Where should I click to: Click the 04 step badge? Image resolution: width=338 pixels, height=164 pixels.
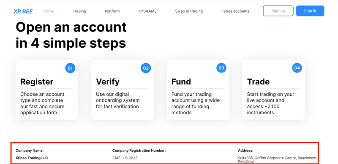297,68
